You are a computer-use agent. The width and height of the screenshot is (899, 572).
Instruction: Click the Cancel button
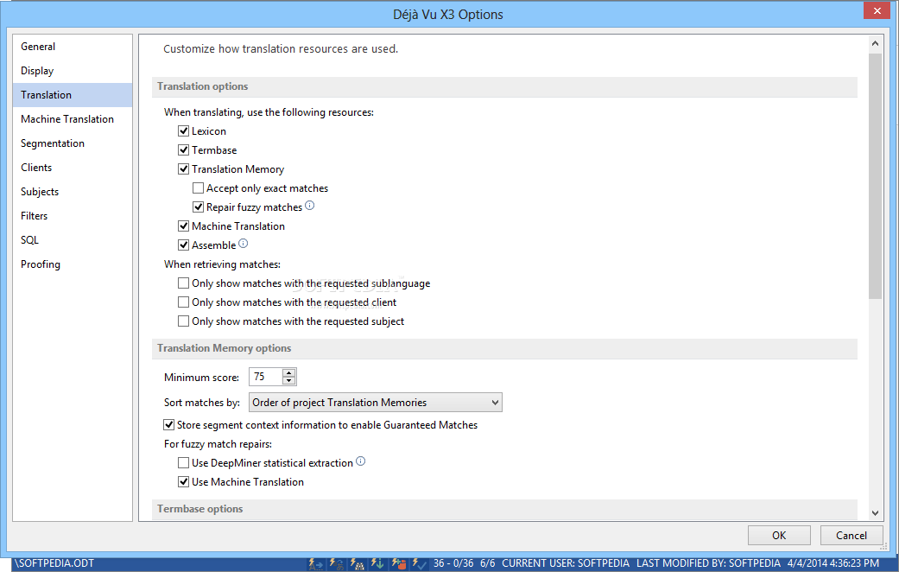[x=852, y=536]
